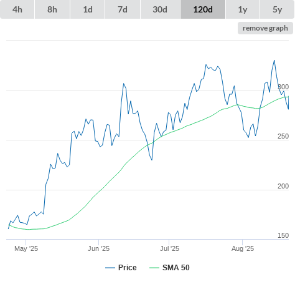The height and width of the screenshot is (284, 295).
Task: Click the 150 price axis value
Action: click(283, 235)
